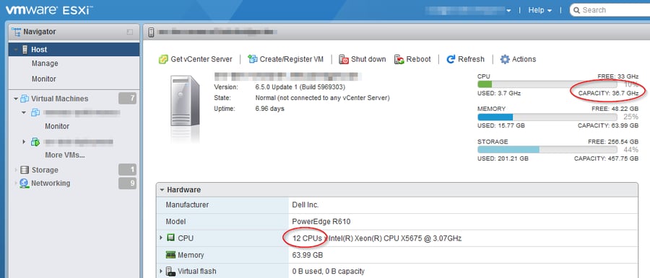
Task: Open Monitor under the first VM
Action: click(x=57, y=126)
